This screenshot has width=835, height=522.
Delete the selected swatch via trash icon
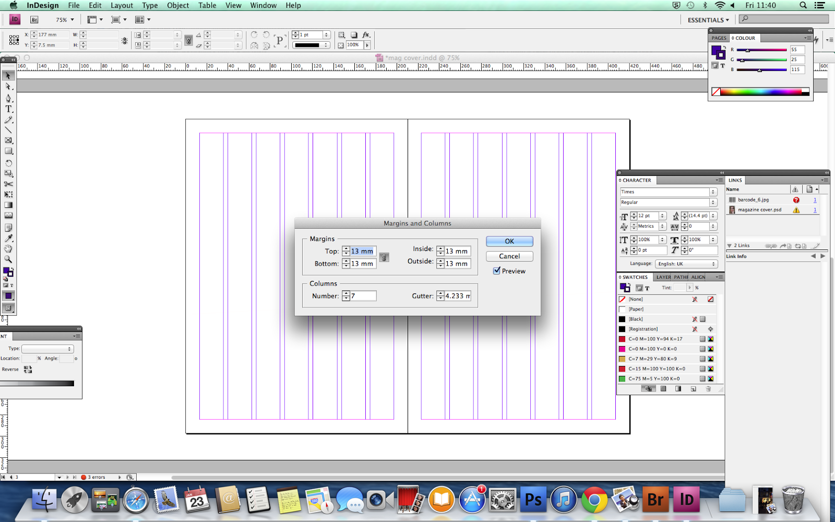708,389
